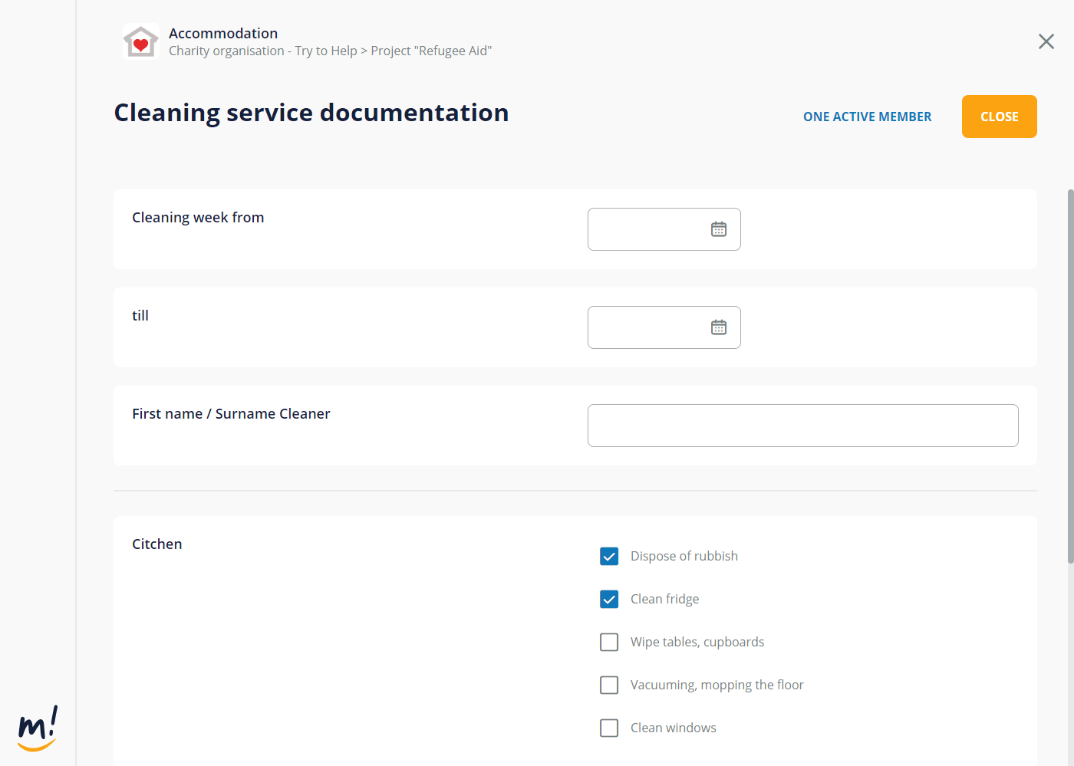Click the Accommodation house heart icon
Screen dimensions: 1074x766
click(141, 41)
